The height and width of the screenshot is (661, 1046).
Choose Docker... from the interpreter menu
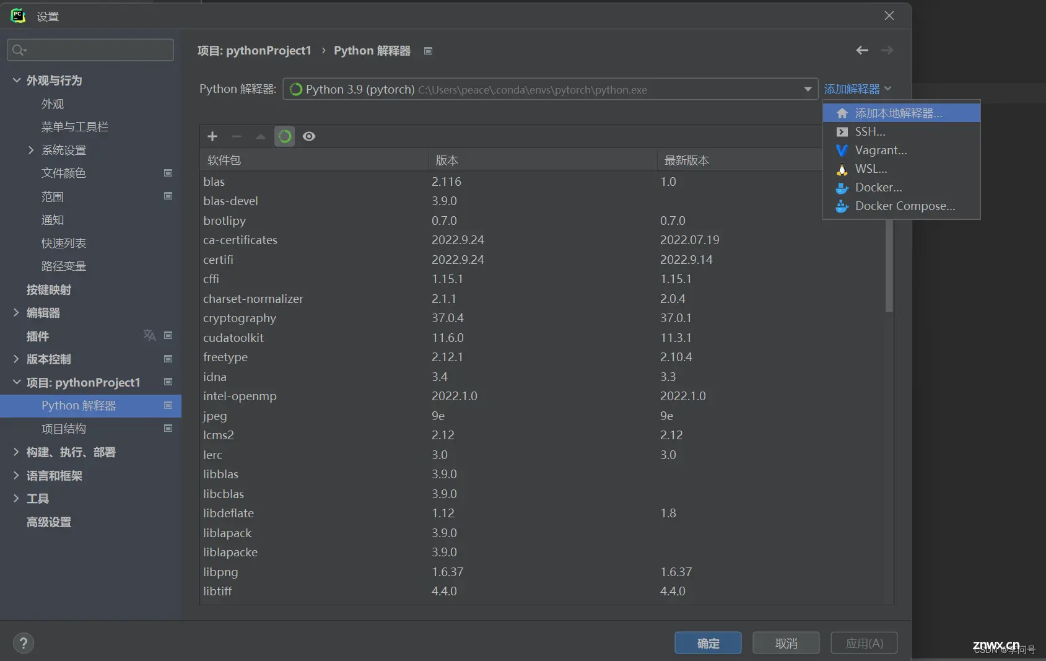tap(902, 187)
